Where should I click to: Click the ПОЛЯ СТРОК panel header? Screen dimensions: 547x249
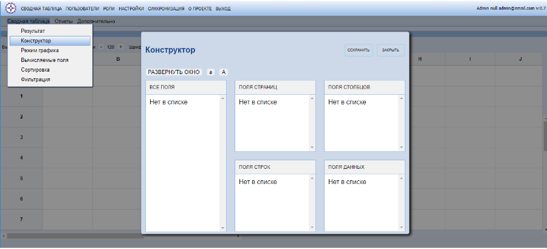[x=275, y=167]
